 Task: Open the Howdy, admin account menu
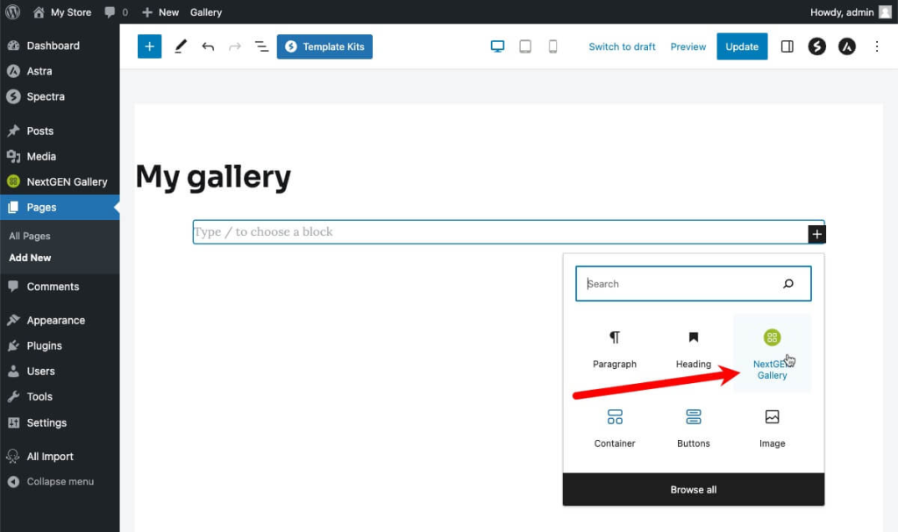pyautogui.click(x=851, y=12)
